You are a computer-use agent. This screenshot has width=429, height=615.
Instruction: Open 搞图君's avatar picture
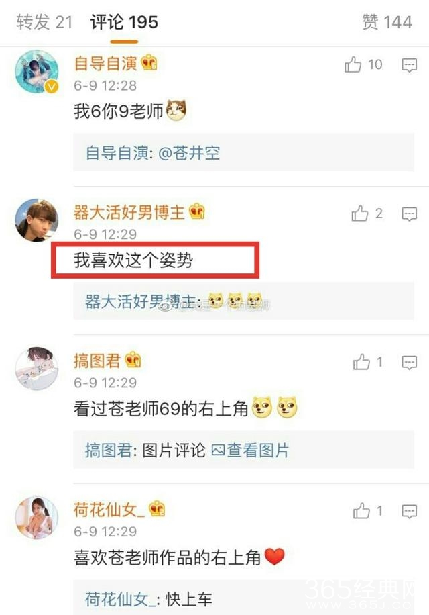(x=37, y=369)
